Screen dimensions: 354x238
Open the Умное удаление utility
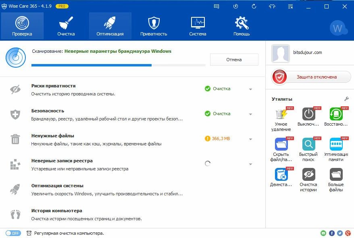click(281, 119)
